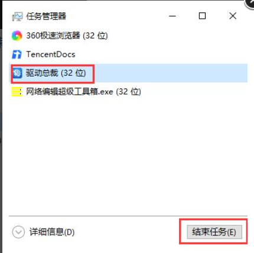Click the empty area below process list
The width and height of the screenshot is (254, 253).
[x=128, y=158]
